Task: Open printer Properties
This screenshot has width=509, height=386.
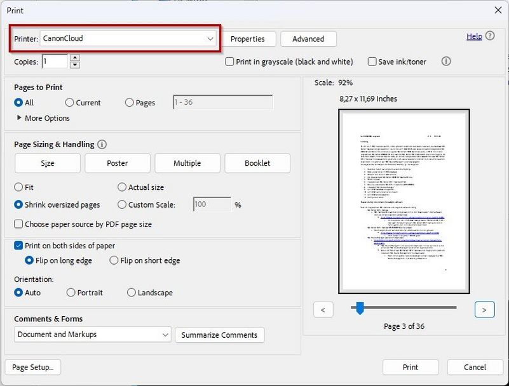Action: pyautogui.click(x=247, y=39)
